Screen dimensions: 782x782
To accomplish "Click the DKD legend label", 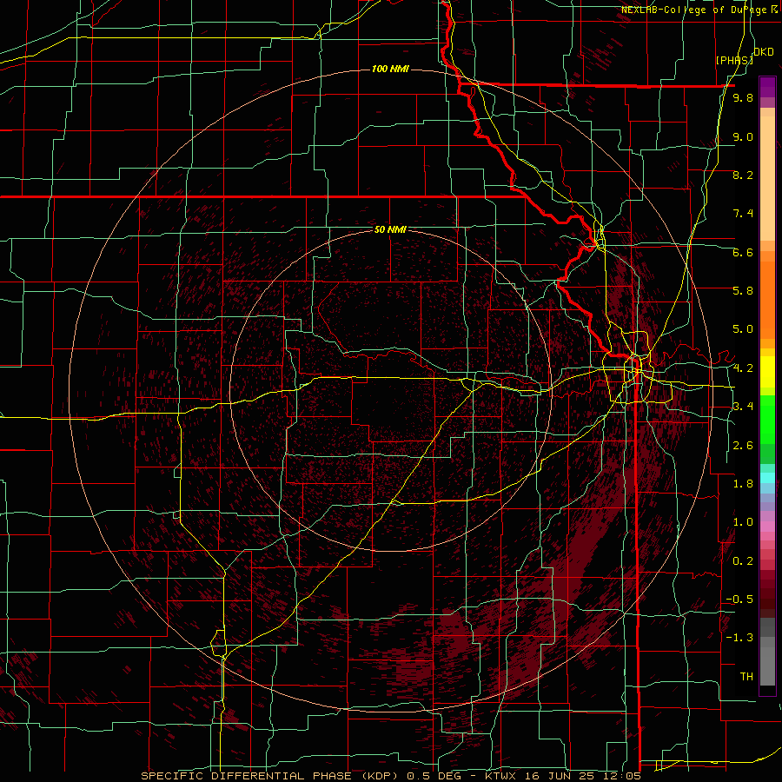I will pos(763,52).
